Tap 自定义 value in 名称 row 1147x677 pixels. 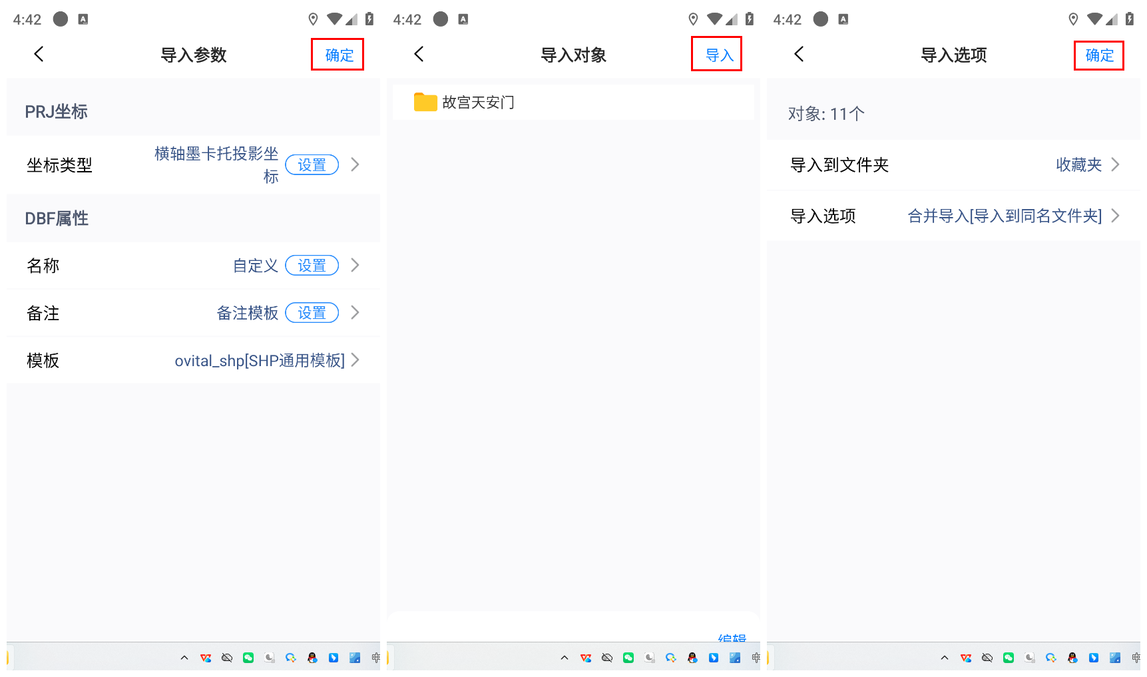coord(256,265)
